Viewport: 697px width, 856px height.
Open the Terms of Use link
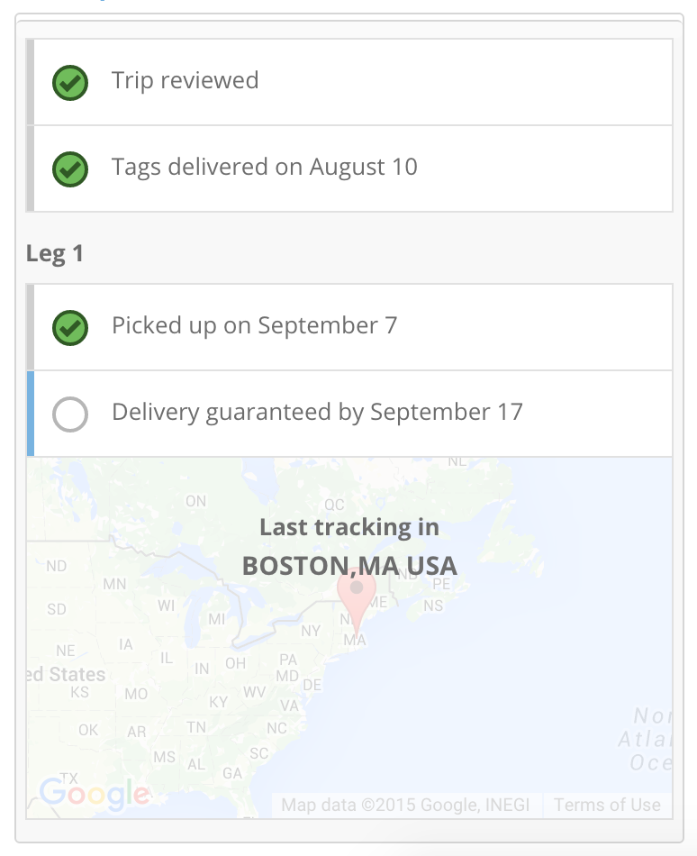pos(607,805)
